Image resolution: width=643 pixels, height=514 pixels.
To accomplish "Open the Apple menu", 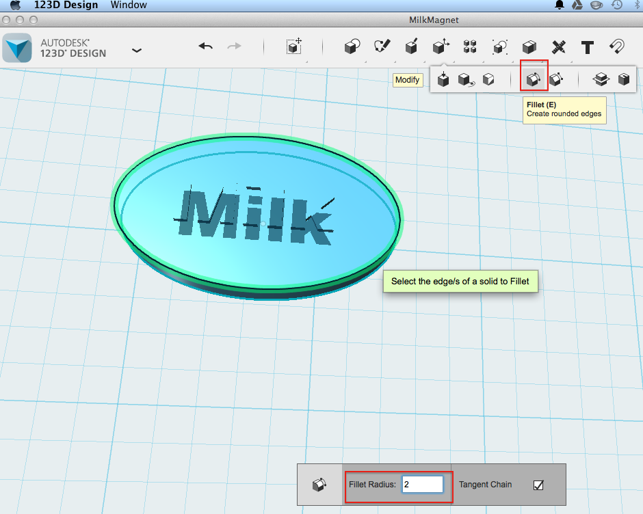I will click(15, 5).
